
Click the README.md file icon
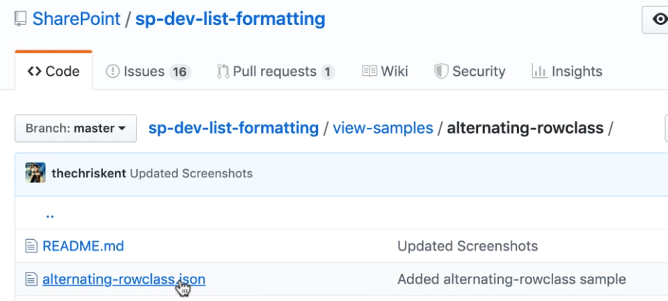pyautogui.click(x=31, y=246)
